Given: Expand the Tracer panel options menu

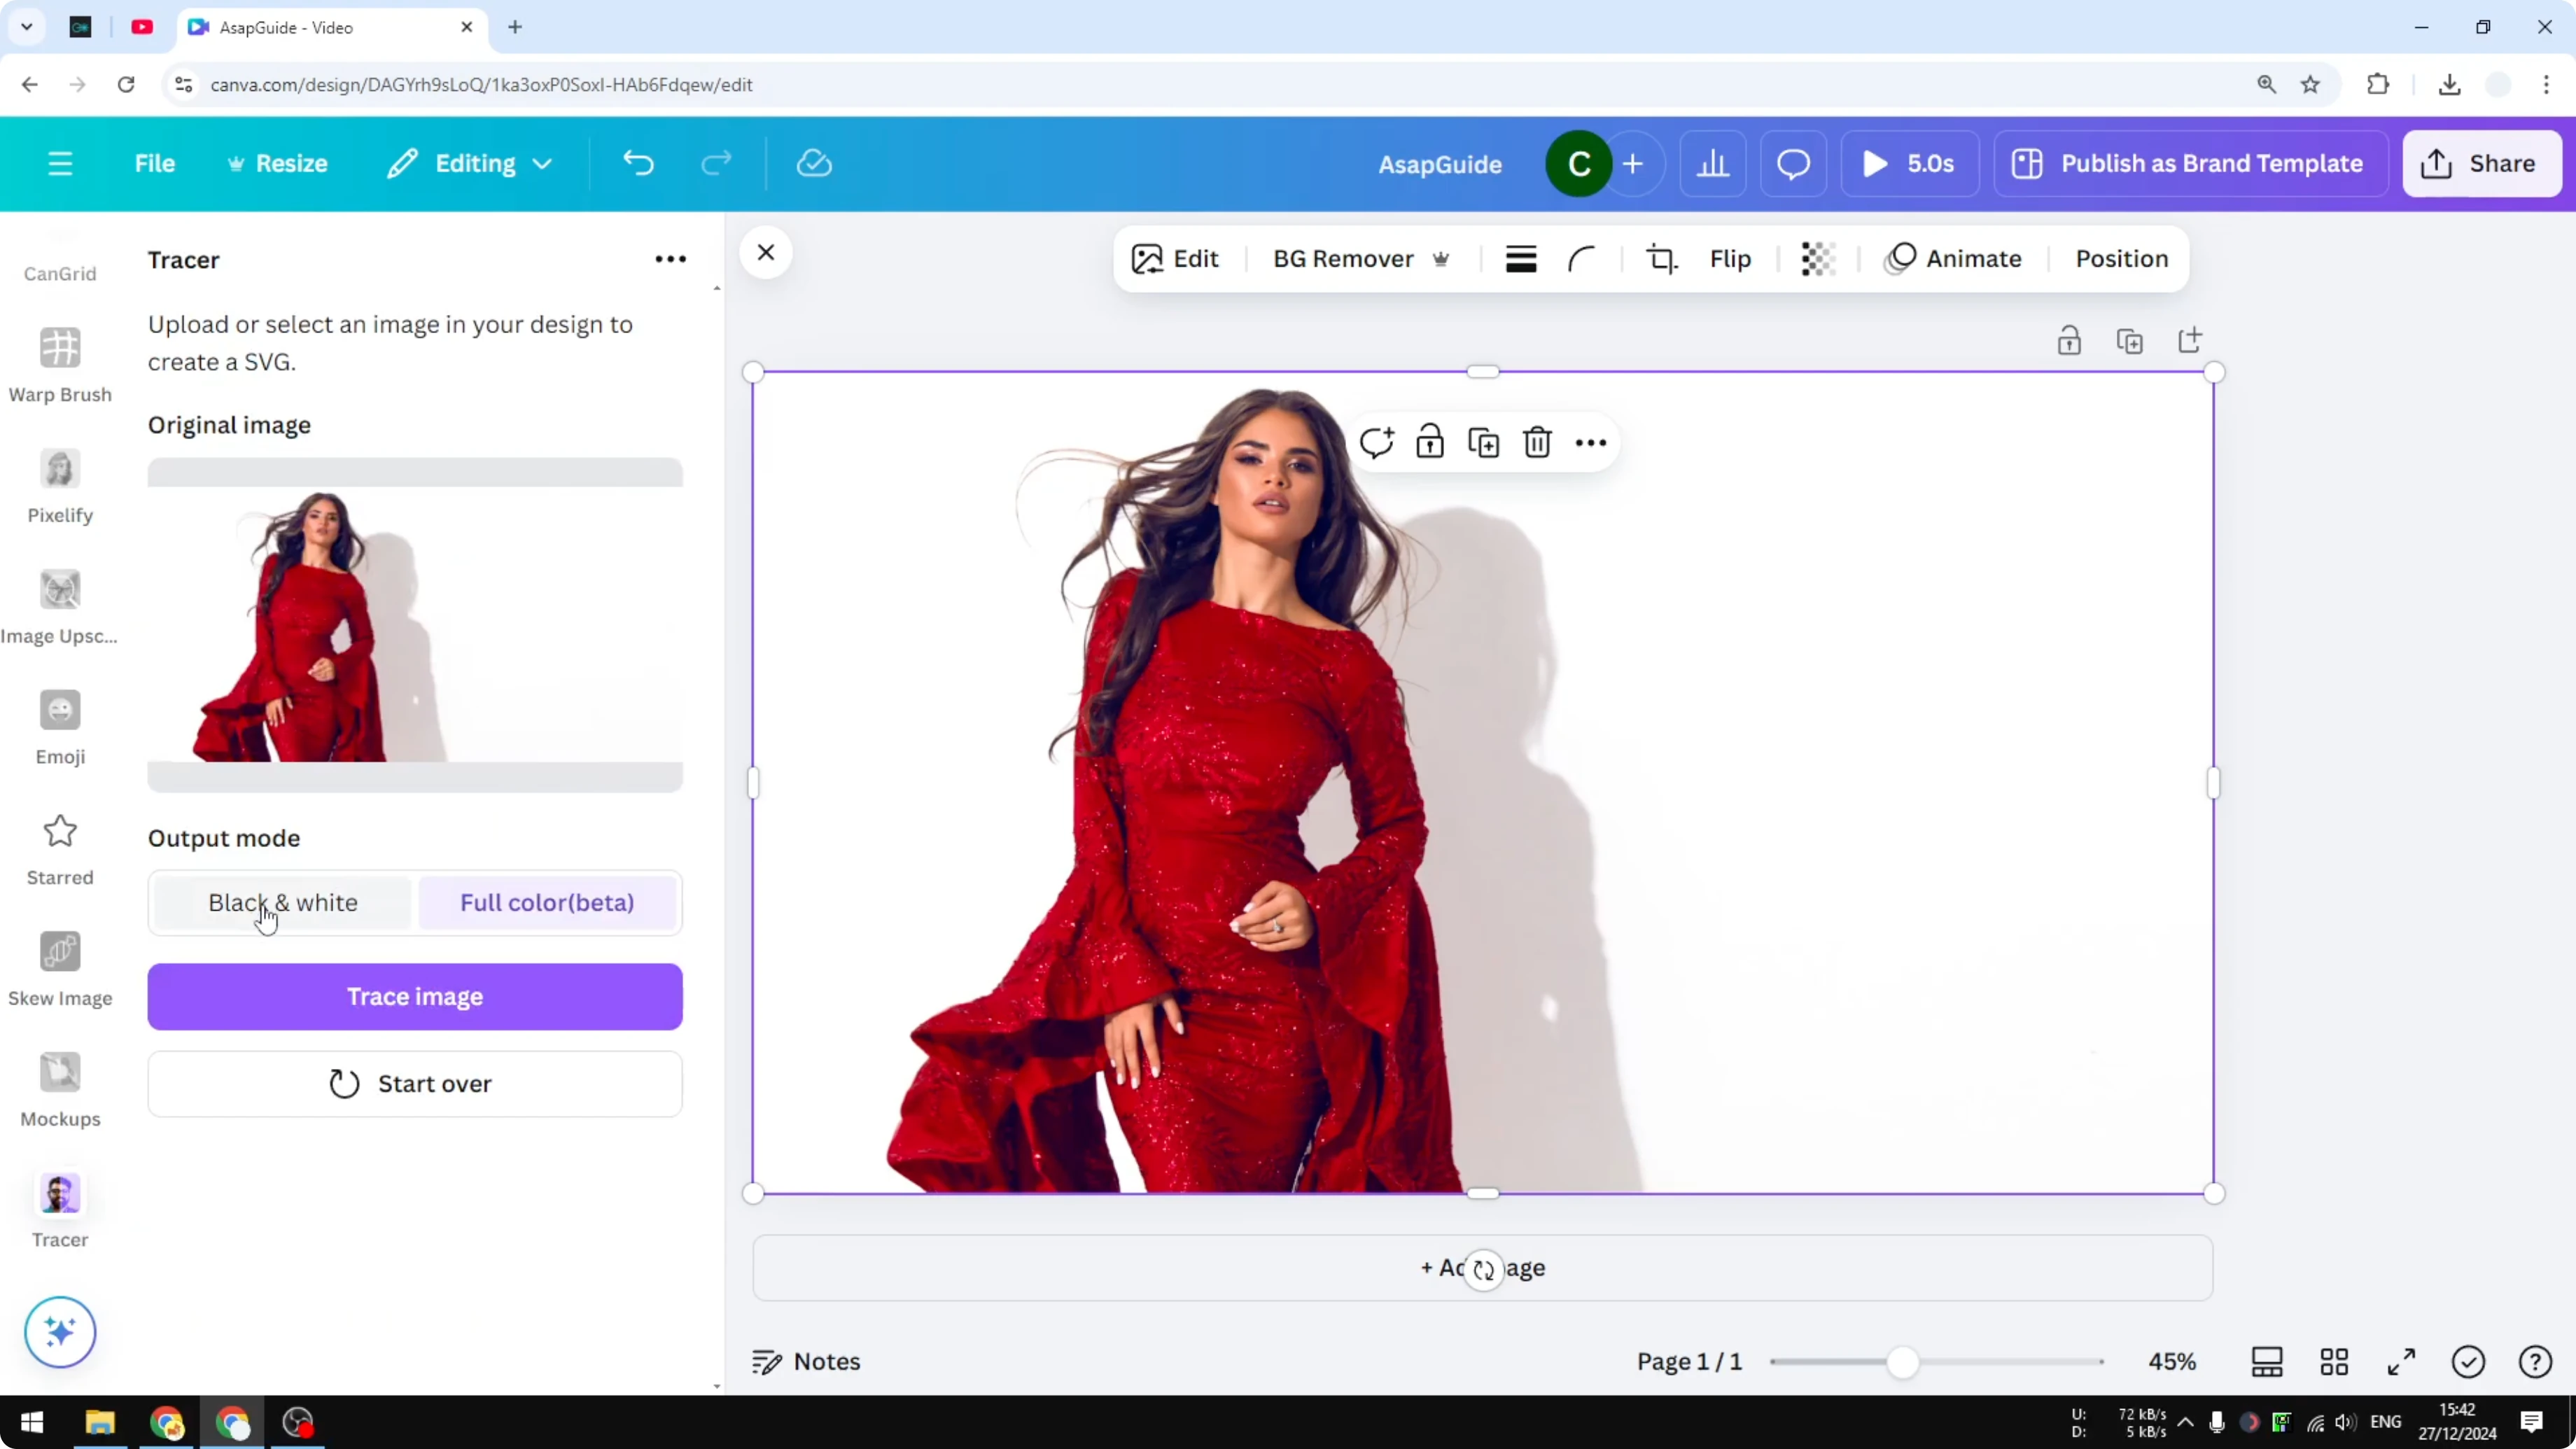Looking at the screenshot, I should click(670, 258).
